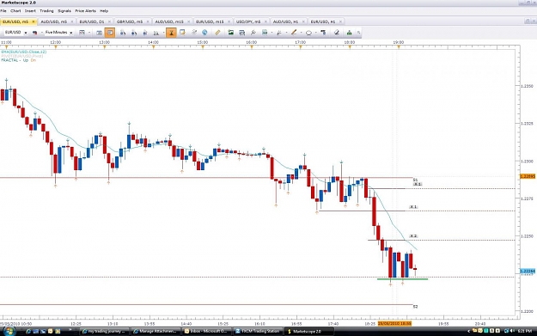Select the line drawing tool with small marker
The width and height of the screenshot is (537, 336).
[279, 33]
